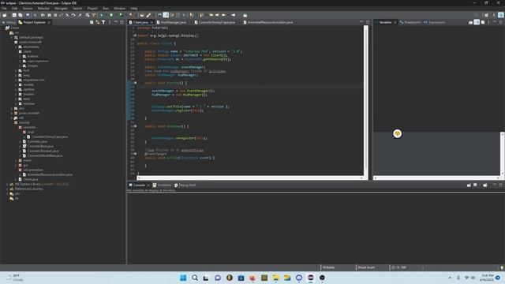Close the Project Explorer view
The width and height of the screenshot is (505, 284).
click(x=49, y=22)
